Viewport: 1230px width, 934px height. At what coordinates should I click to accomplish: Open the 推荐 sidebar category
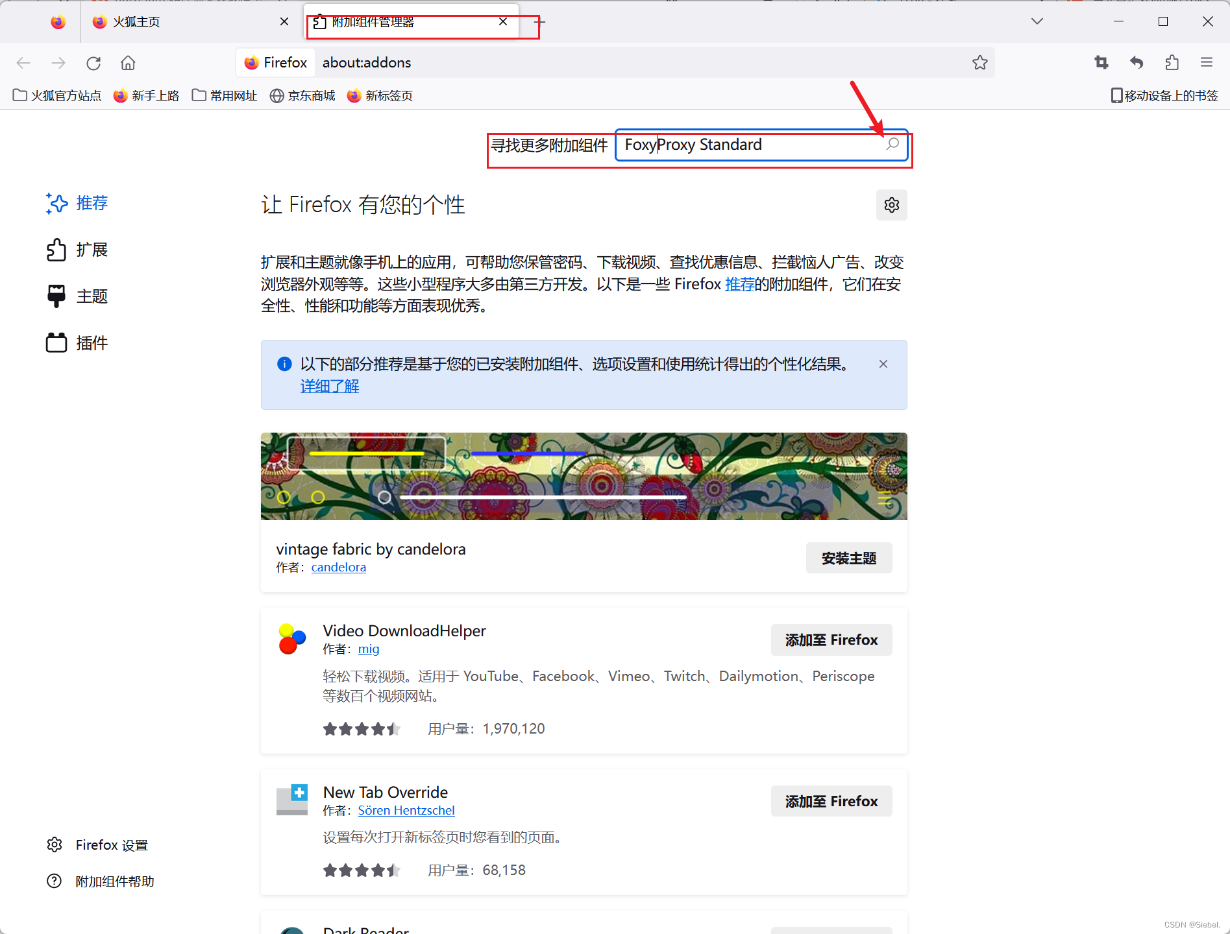click(x=77, y=203)
